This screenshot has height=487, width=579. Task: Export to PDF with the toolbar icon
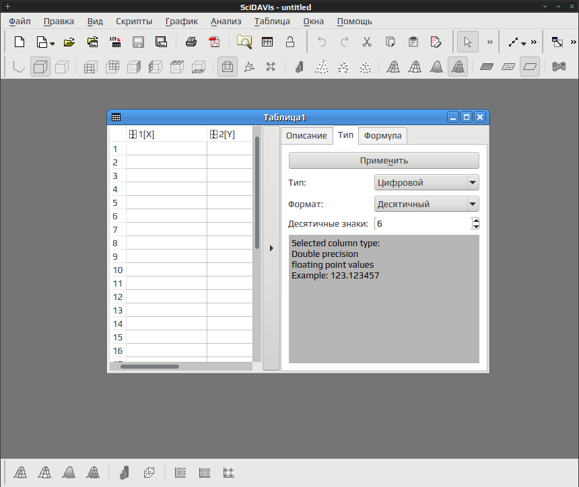[214, 42]
